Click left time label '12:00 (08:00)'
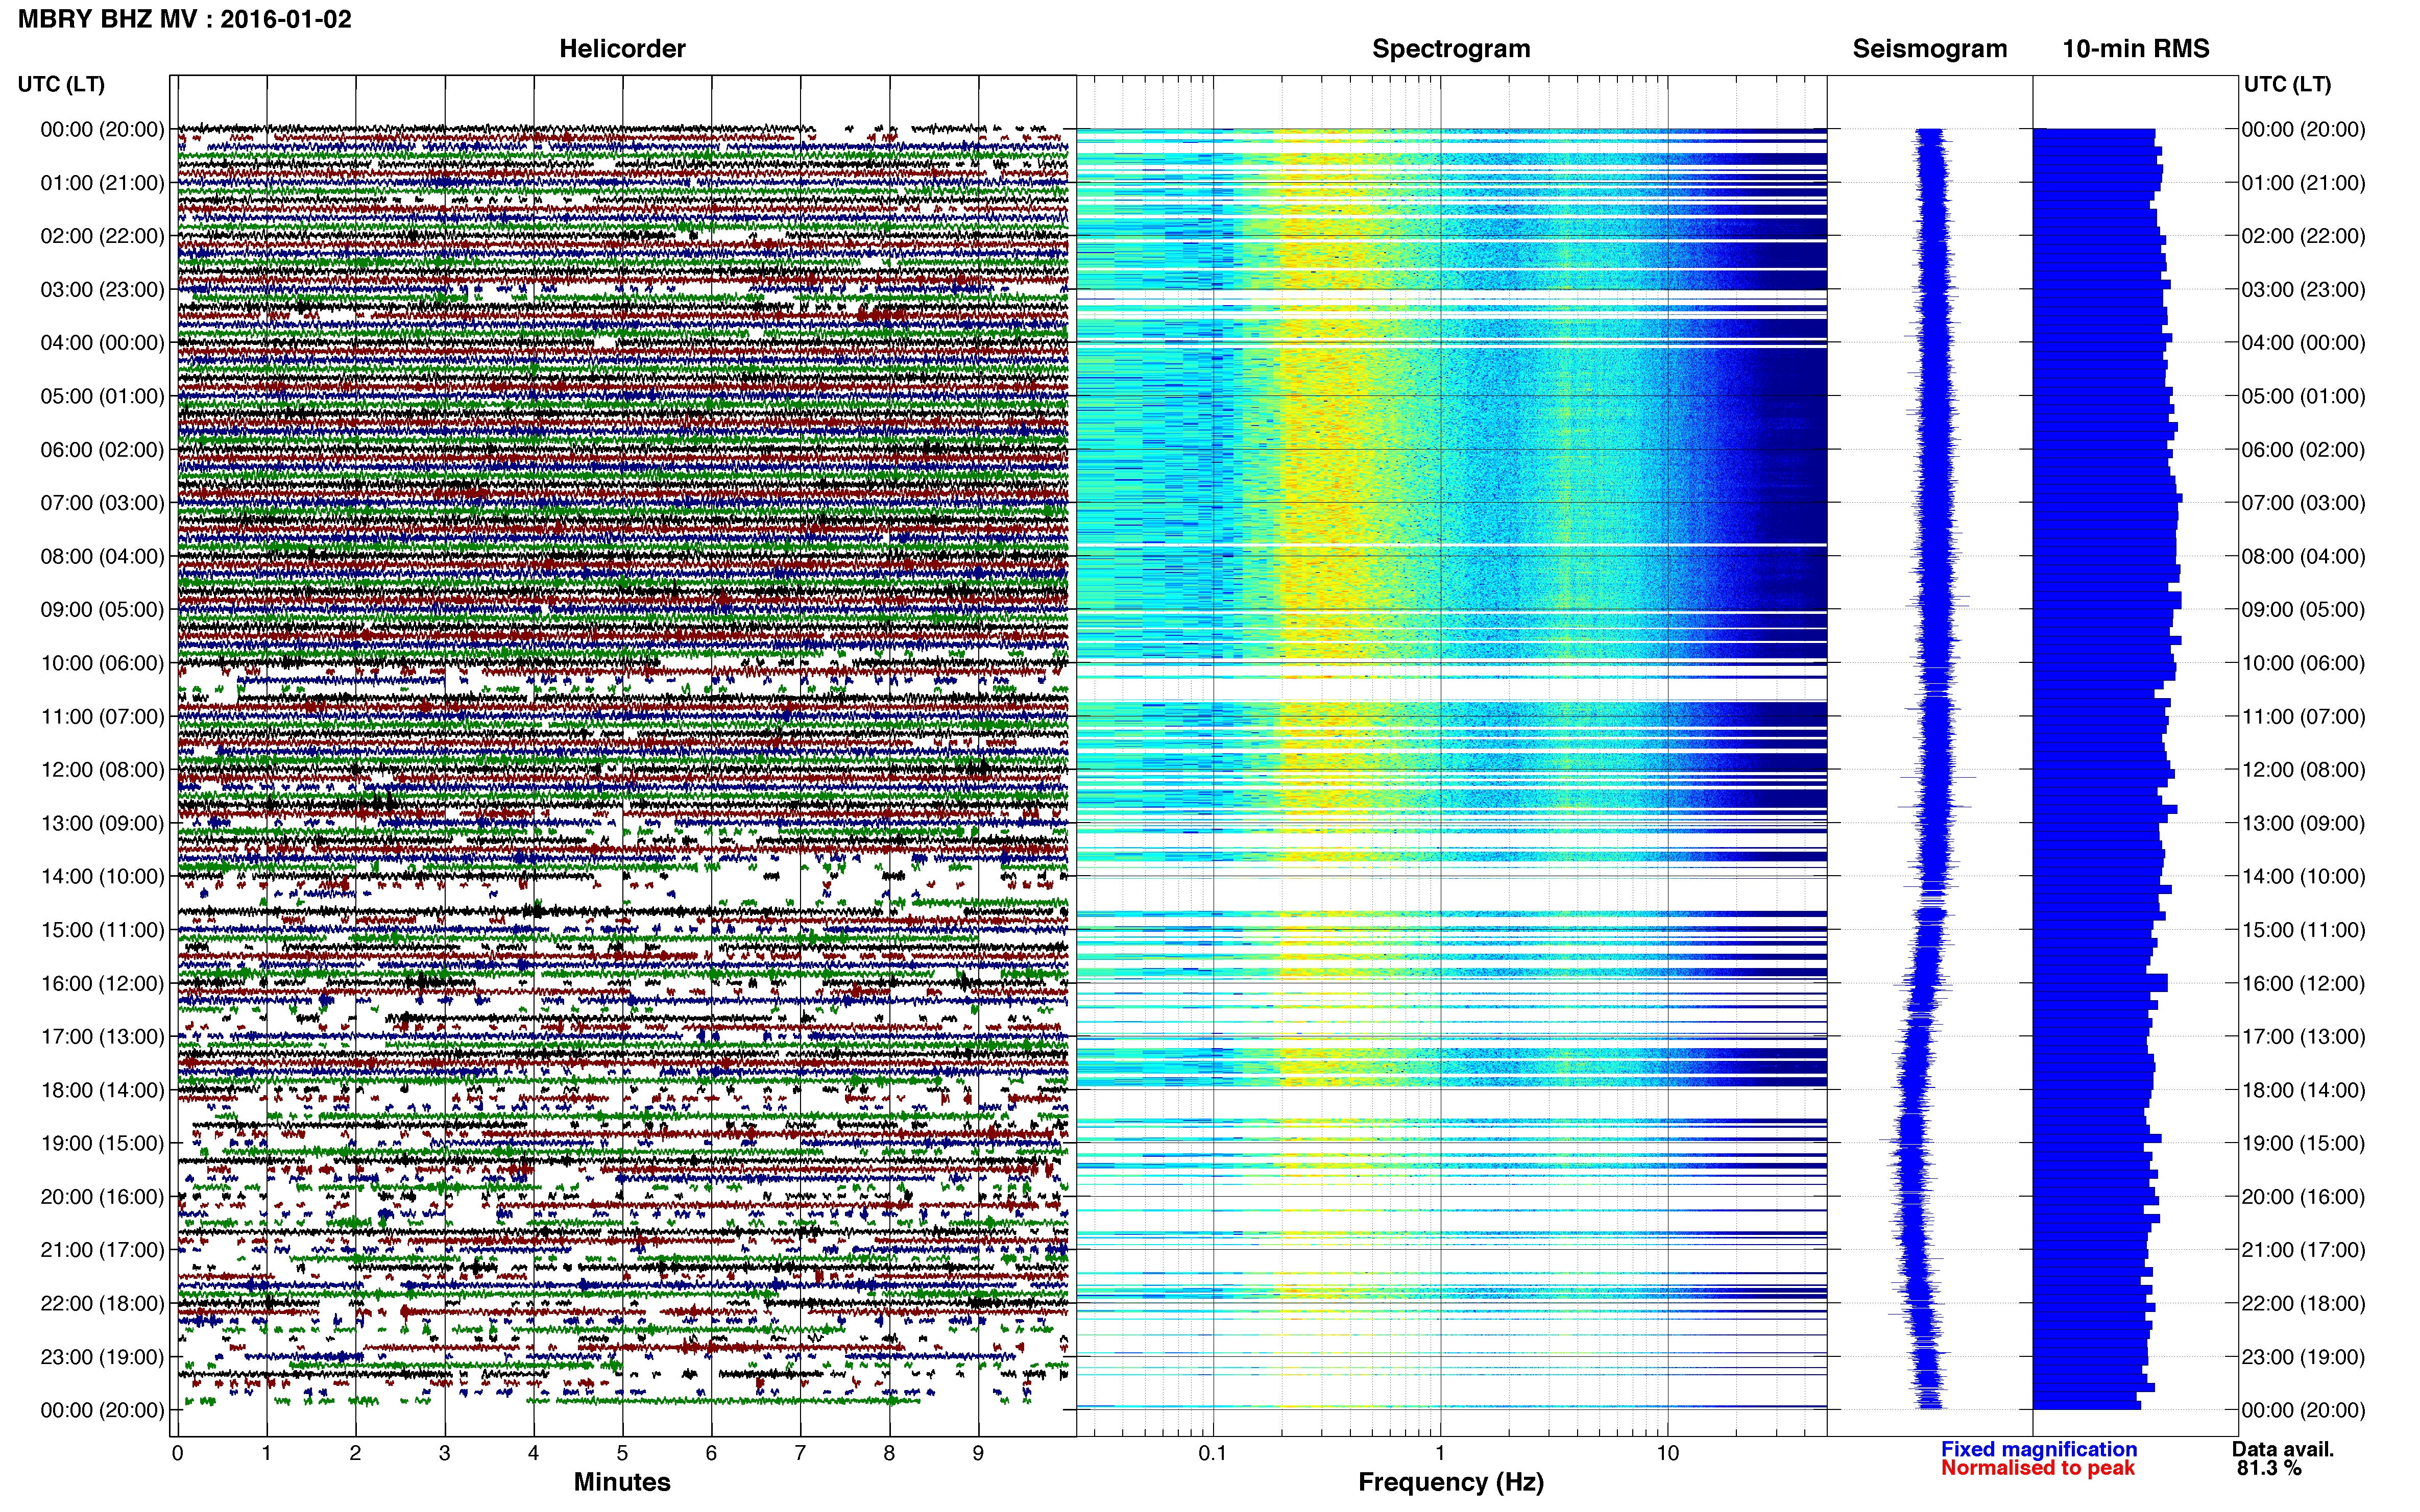The height and width of the screenshot is (1512, 2420). coord(102,770)
